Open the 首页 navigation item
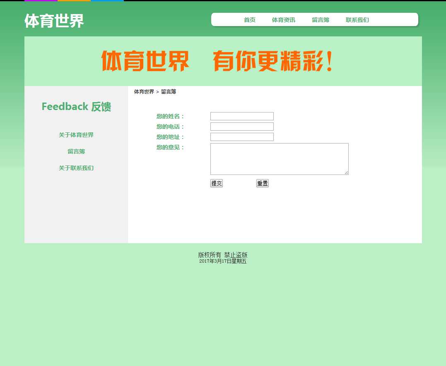 249,20
